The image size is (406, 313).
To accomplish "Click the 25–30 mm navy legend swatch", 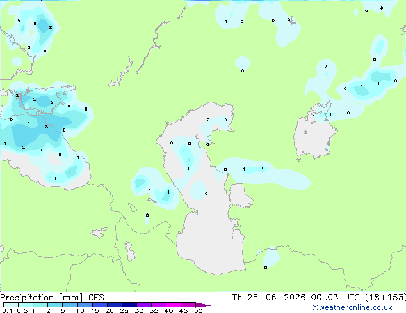I will [129, 305].
